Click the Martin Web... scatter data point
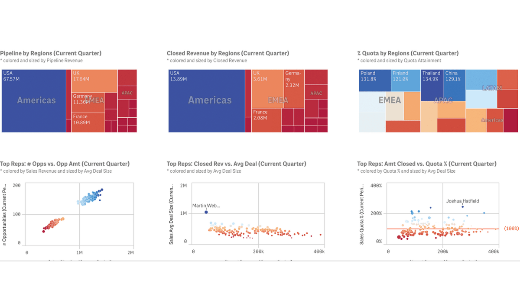The height and width of the screenshot is (303, 520). (206, 212)
